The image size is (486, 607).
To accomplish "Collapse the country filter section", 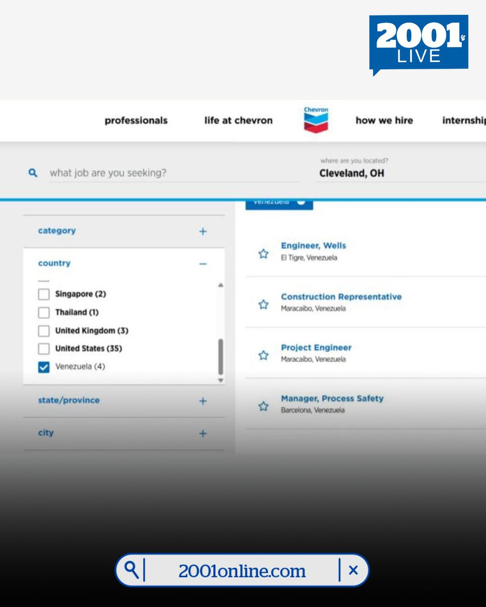I will (203, 264).
